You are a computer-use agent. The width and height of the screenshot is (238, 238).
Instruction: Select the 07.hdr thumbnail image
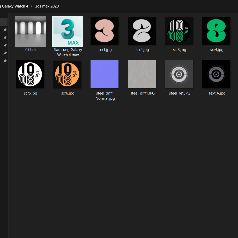(x=31, y=31)
